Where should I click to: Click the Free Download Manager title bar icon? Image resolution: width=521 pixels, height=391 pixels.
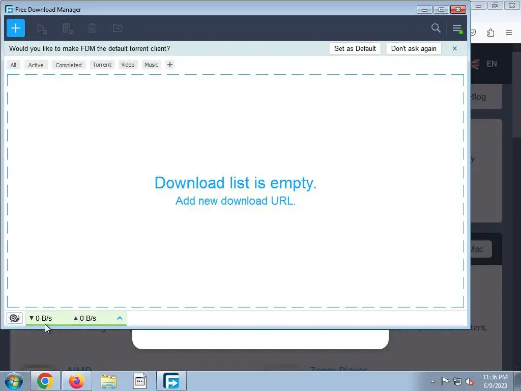pyautogui.click(x=9, y=9)
